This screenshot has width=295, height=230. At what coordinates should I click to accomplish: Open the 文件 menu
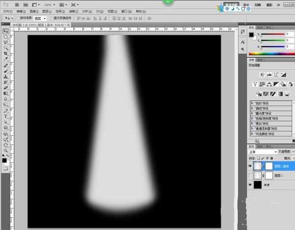coord(6,10)
